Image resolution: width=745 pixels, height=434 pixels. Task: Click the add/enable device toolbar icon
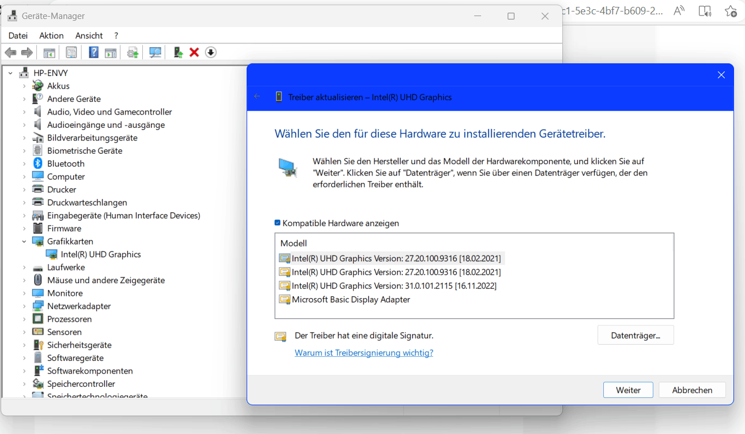(x=178, y=52)
